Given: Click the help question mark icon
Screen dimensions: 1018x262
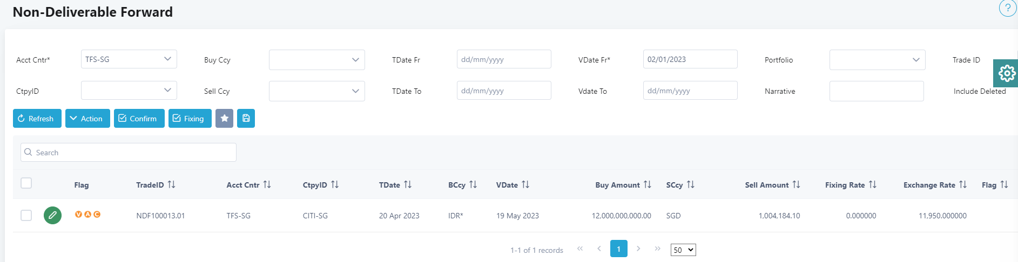Looking at the screenshot, I should pos(1007,8).
